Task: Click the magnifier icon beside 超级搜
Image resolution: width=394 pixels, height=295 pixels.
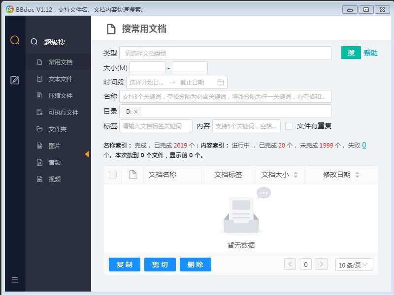Action: pos(34,42)
